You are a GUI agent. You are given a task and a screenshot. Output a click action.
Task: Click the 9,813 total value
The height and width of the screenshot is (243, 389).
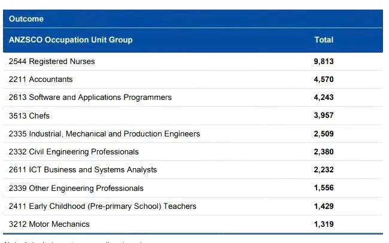pyautogui.click(x=324, y=61)
